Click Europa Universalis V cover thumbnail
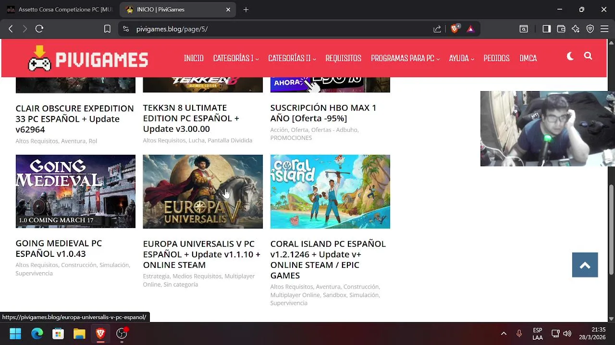The image size is (615, 345). pos(203,191)
